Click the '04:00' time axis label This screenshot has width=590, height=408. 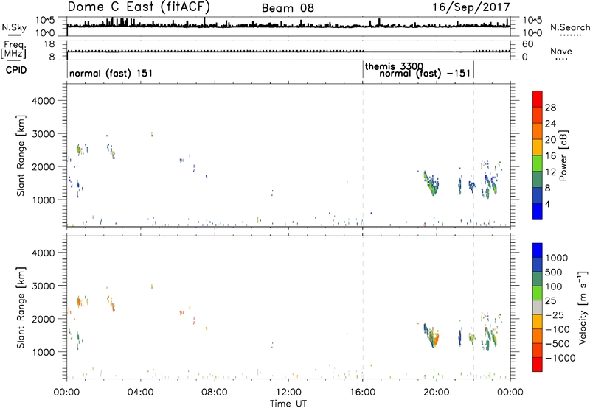coord(140,393)
